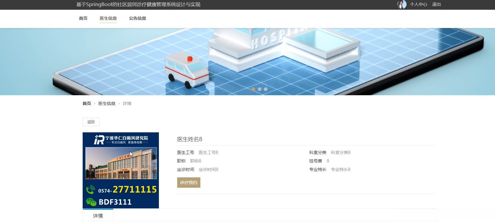Image resolution: width=495 pixels, height=223 pixels.
Task: Open 个人中心 personal center
Action: 418,5
